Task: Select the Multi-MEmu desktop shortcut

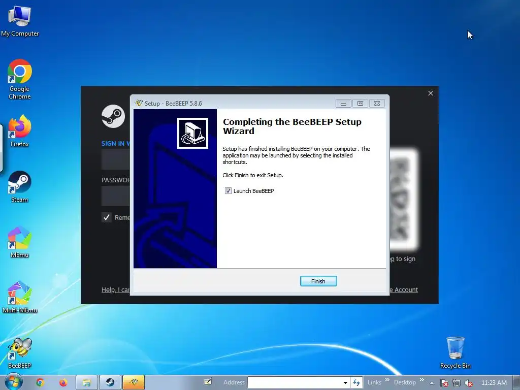Action: click(x=20, y=297)
